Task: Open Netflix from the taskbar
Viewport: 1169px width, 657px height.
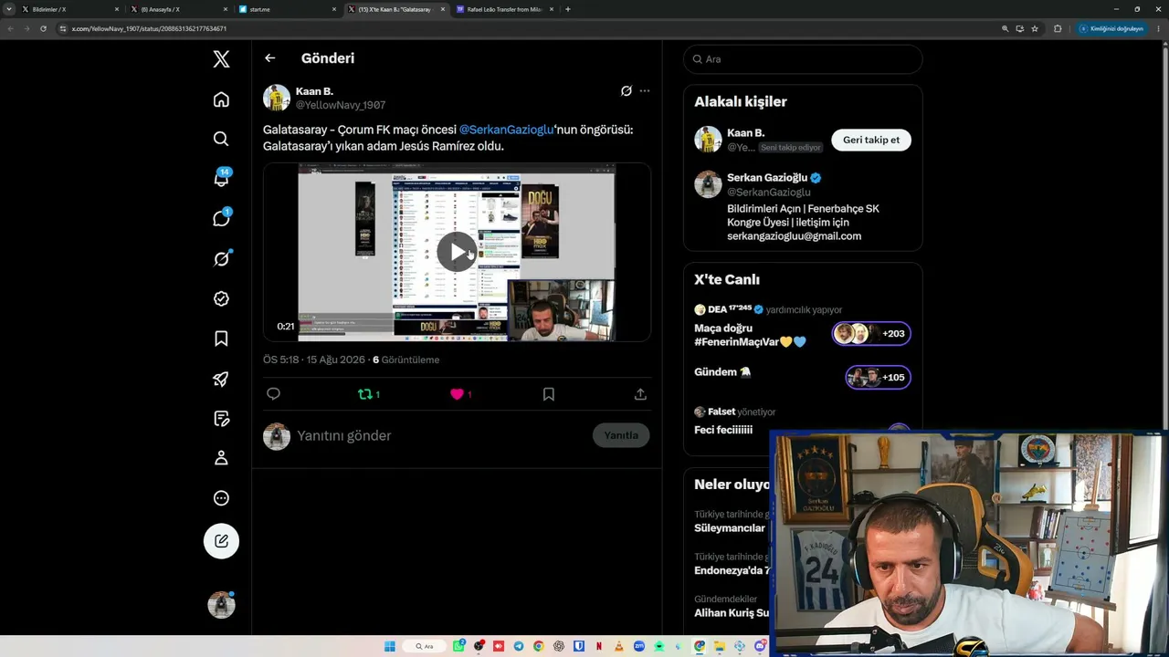Action: tap(599, 646)
